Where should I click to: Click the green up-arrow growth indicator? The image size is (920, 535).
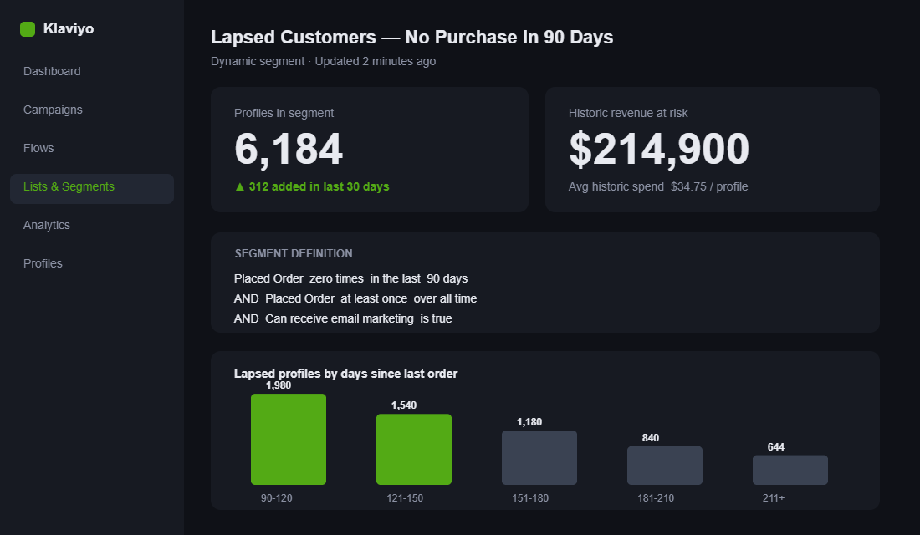pos(239,186)
